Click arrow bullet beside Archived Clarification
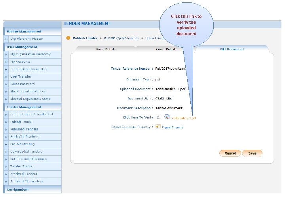The width and height of the screenshot is (285, 214). coord(6,182)
